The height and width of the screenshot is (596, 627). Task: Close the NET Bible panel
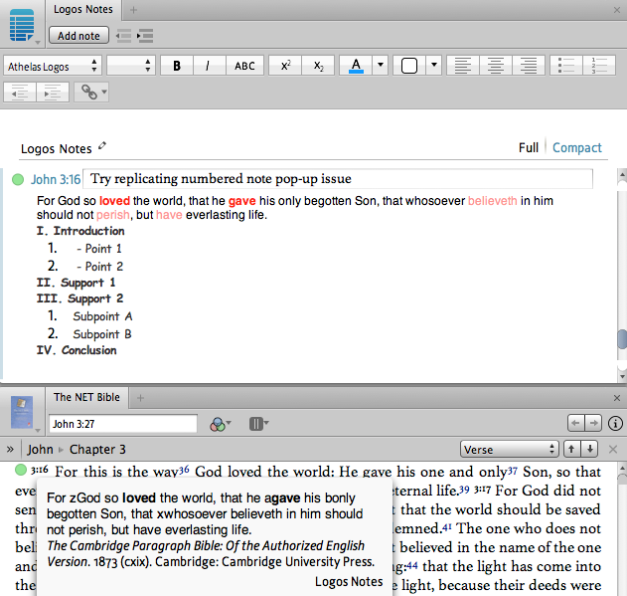click(617, 398)
